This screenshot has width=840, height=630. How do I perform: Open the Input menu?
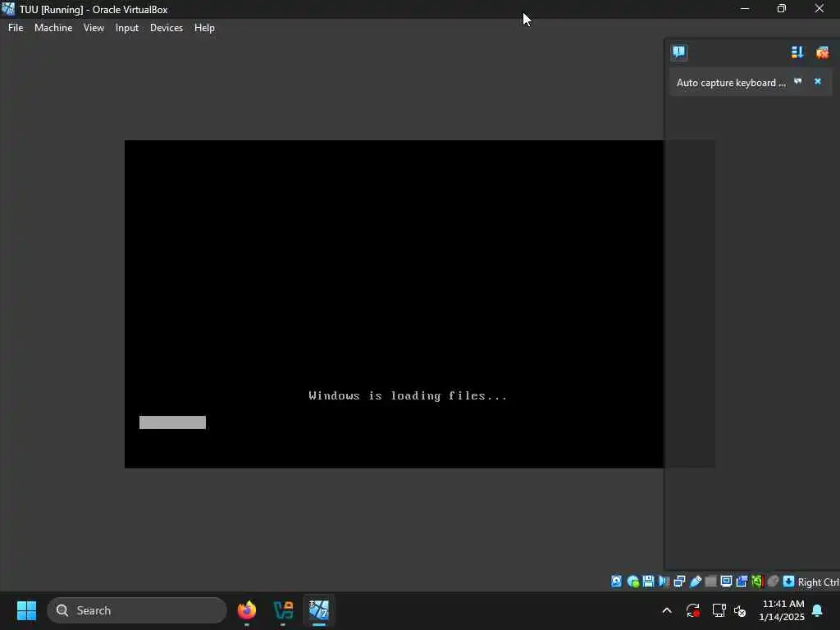(127, 28)
